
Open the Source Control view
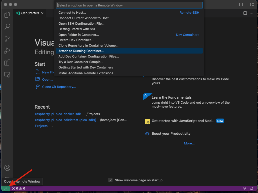pos(7,39)
